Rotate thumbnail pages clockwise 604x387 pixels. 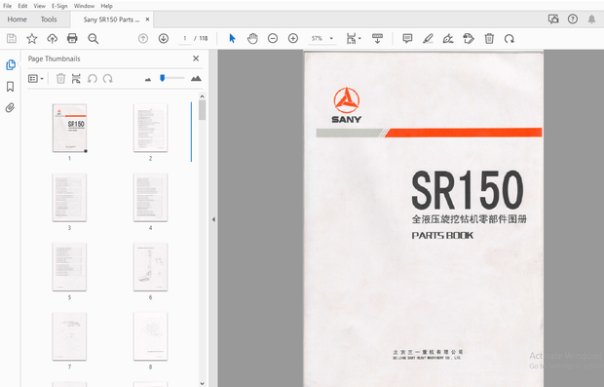(x=107, y=79)
